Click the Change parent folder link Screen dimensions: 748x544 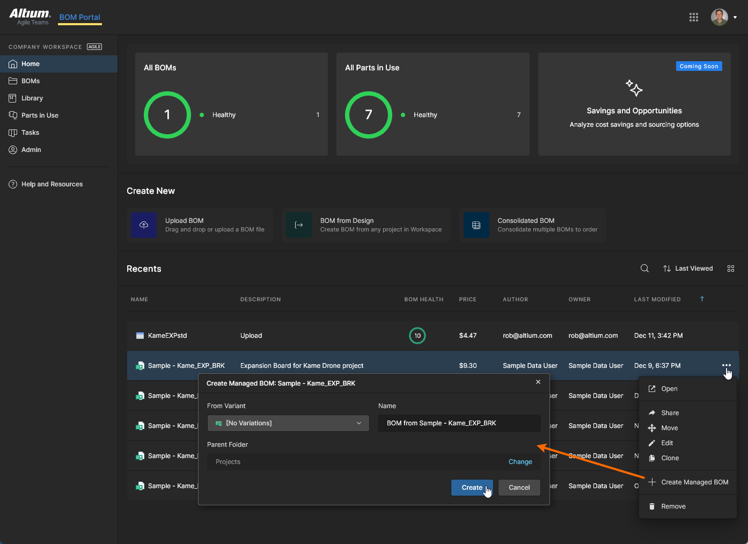[520, 462]
